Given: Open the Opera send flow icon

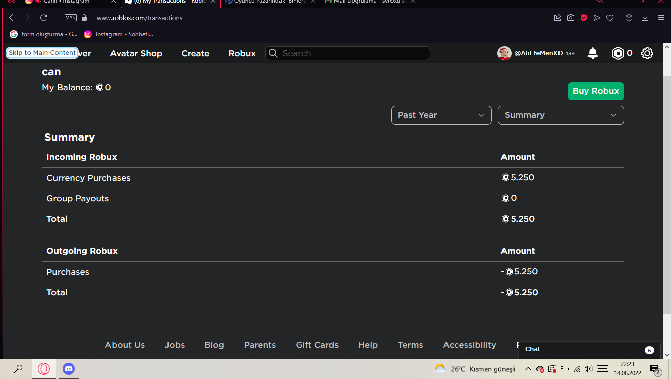Looking at the screenshot, I should (x=597, y=18).
